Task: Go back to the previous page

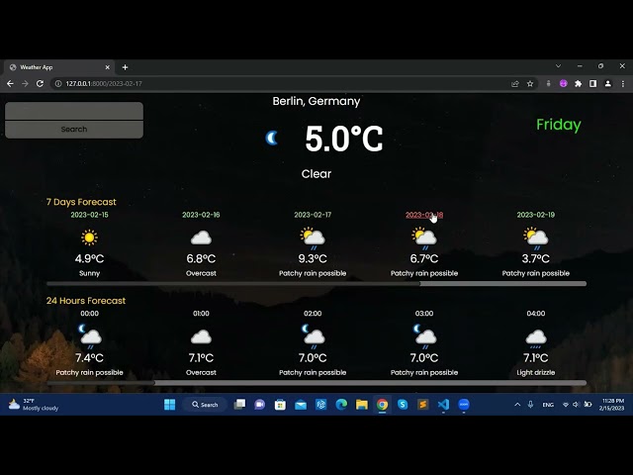Action: [x=11, y=83]
